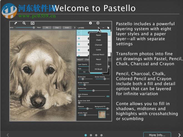The width and height of the screenshot is (183, 137).
Task: Choose Crayon from the layer style menu
Action: [x=98, y=64]
